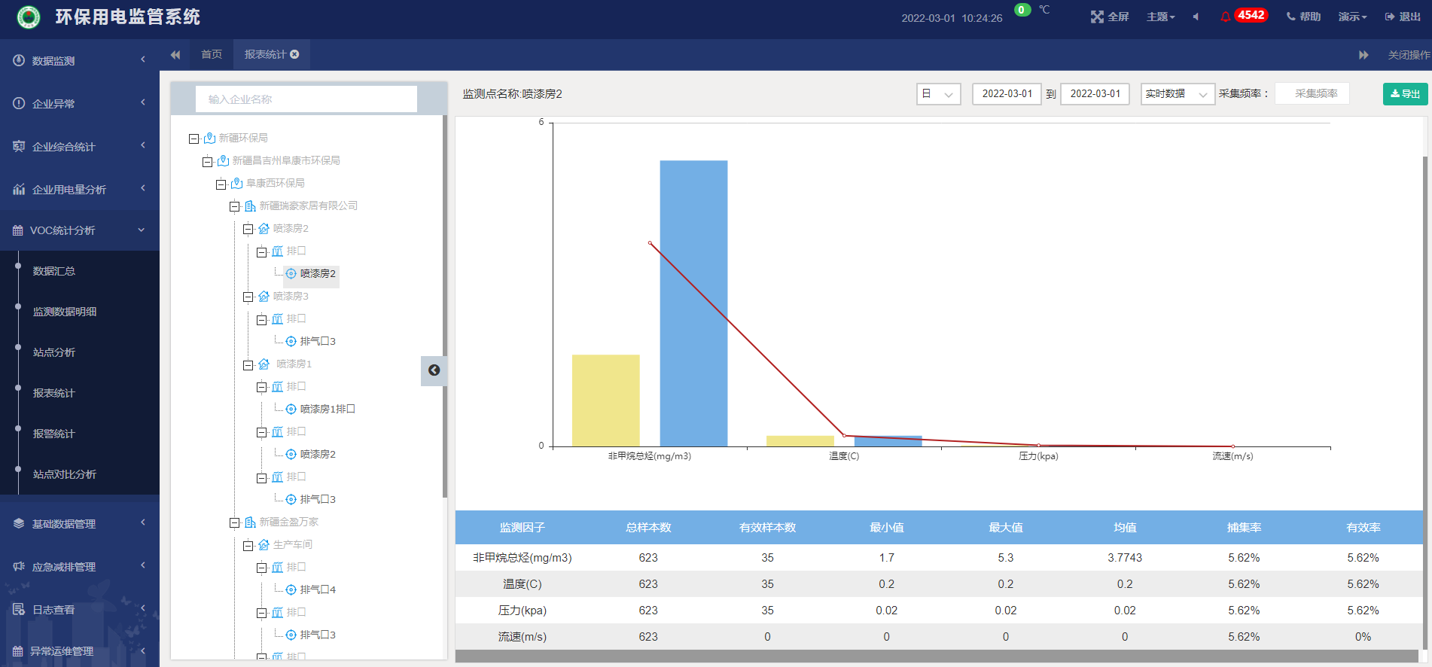Open the 日 period dropdown
The height and width of the screenshot is (667, 1432).
(938, 94)
